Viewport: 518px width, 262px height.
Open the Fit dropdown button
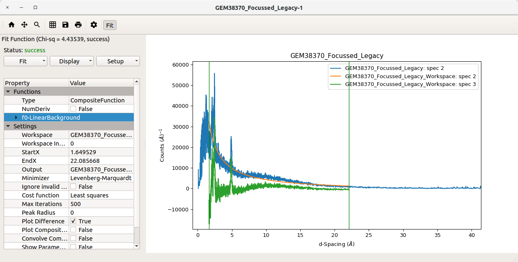(x=26, y=61)
